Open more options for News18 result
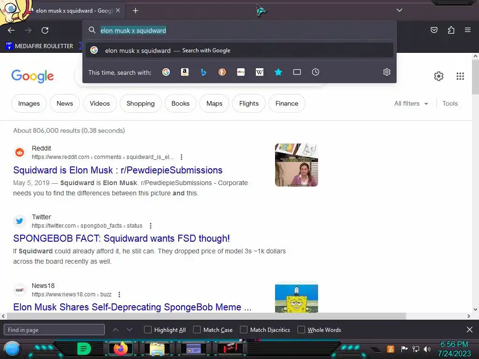Screen dimensions: 479x359 click(x=119, y=294)
